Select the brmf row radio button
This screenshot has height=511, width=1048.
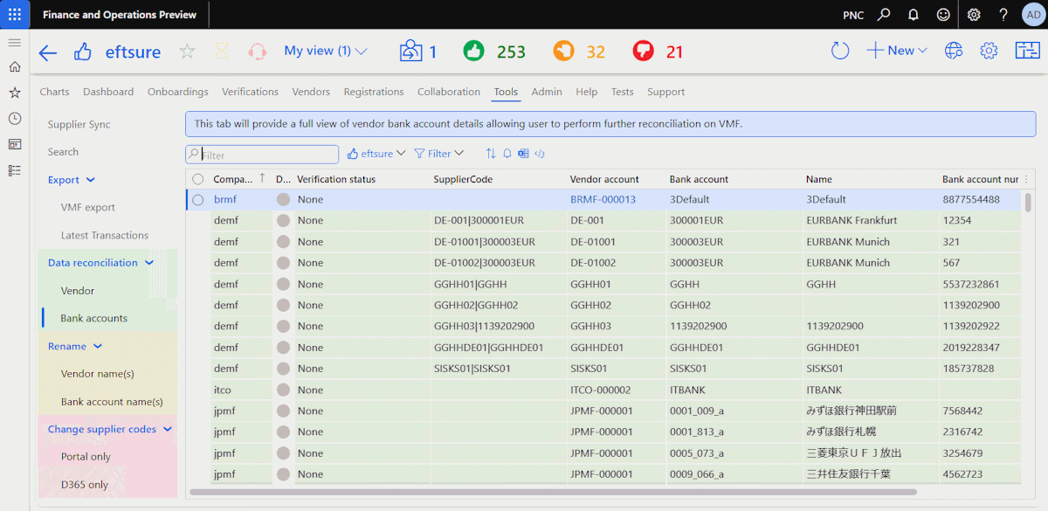tap(198, 200)
